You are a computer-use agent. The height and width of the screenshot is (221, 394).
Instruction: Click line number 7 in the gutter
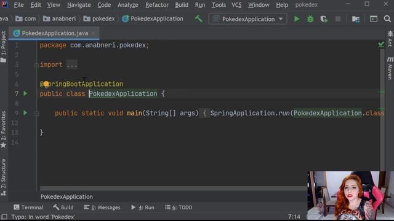coord(17,94)
